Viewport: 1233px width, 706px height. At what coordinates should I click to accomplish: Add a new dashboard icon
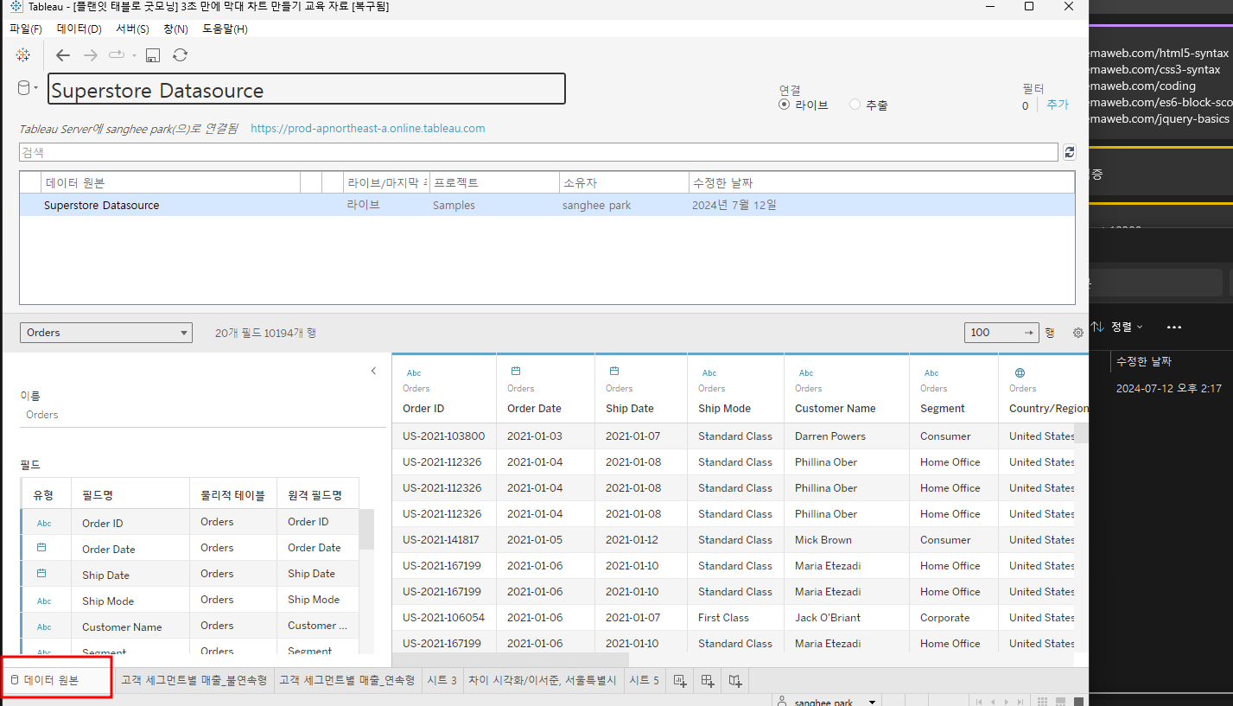pyautogui.click(x=708, y=681)
